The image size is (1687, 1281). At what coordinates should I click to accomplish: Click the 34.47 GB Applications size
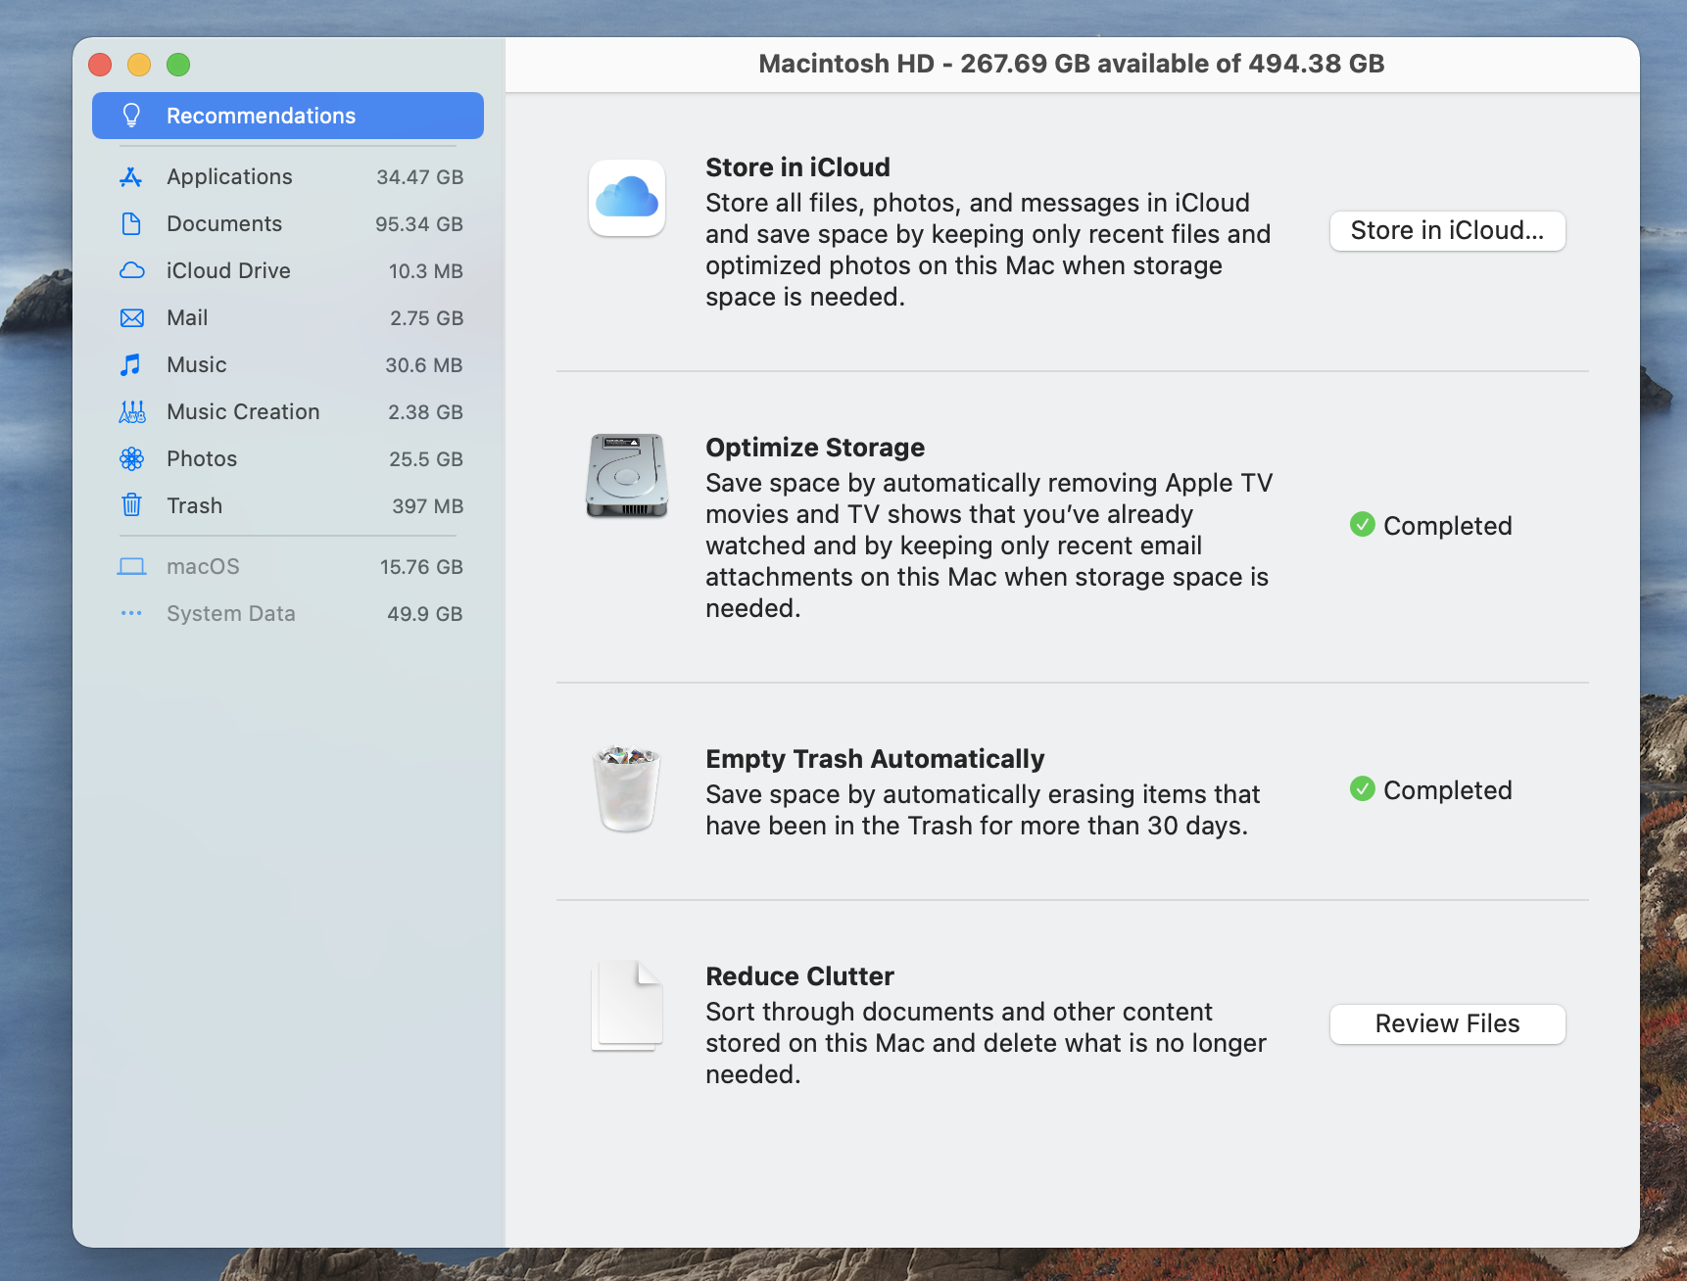coord(419,177)
